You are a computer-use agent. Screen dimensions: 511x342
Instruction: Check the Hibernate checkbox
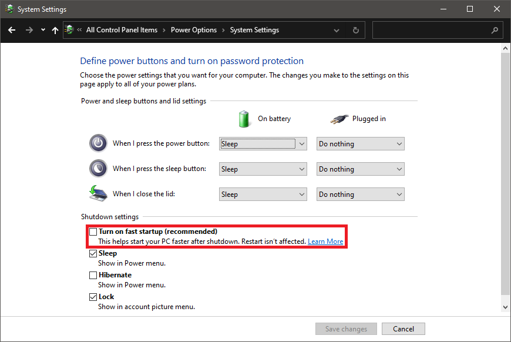click(93, 275)
